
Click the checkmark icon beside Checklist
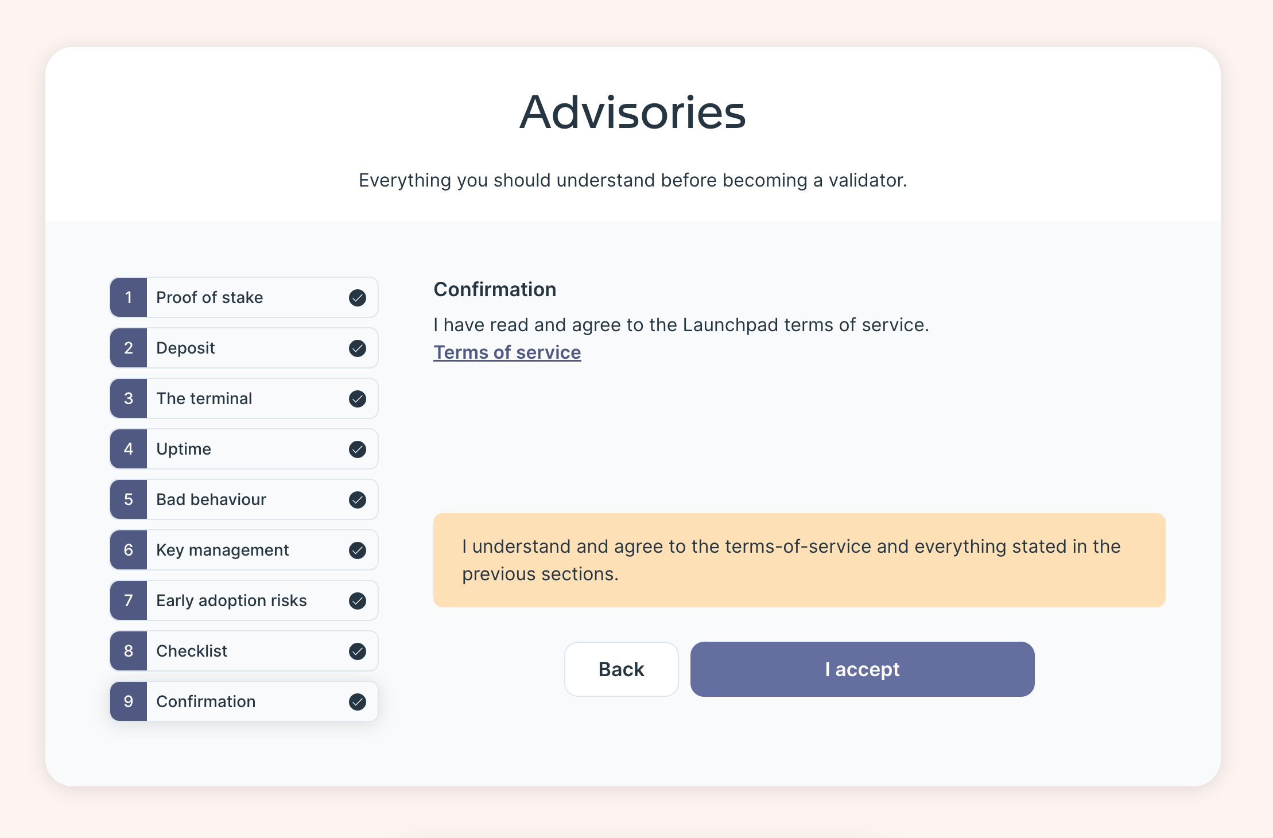point(357,651)
